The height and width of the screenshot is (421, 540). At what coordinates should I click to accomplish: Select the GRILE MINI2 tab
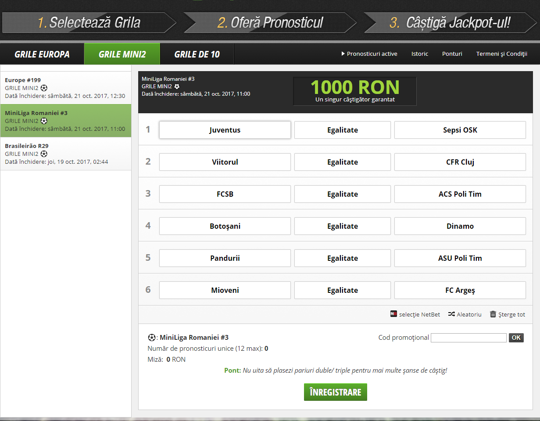tap(122, 54)
